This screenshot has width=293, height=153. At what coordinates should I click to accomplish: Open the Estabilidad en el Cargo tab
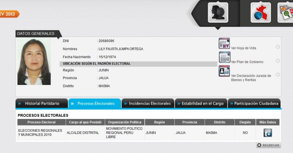(x=201, y=103)
